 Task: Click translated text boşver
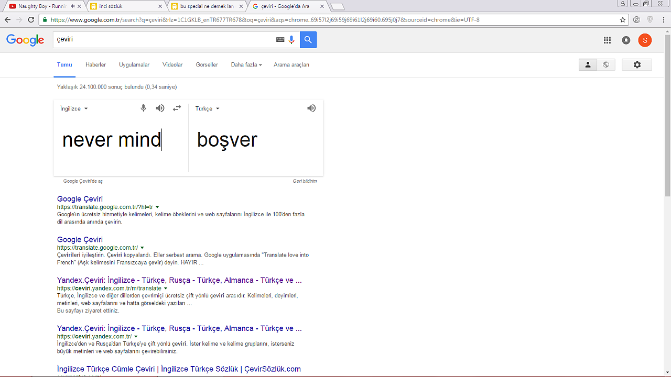pos(227,140)
